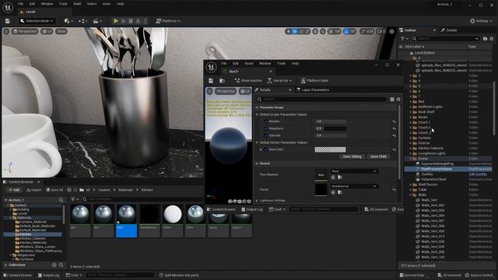The height and width of the screenshot is (280, 498).
Task: Reset Roughness to default with the arrow icon
Action: coord(395,128)
